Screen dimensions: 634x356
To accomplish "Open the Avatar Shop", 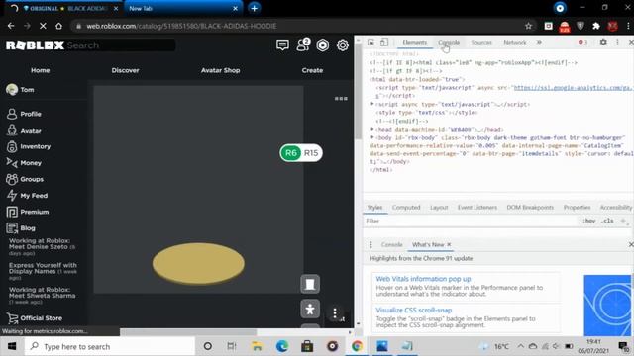I will tap(220, 70).
